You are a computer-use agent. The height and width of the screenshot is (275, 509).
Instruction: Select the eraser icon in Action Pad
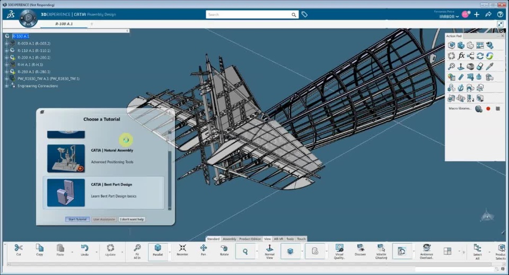(480, 66)
